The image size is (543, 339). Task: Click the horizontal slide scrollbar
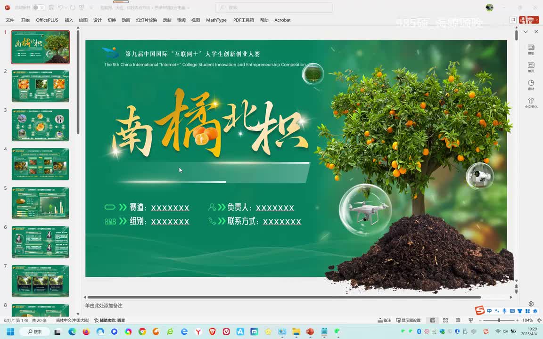click(x=284, y=297)
